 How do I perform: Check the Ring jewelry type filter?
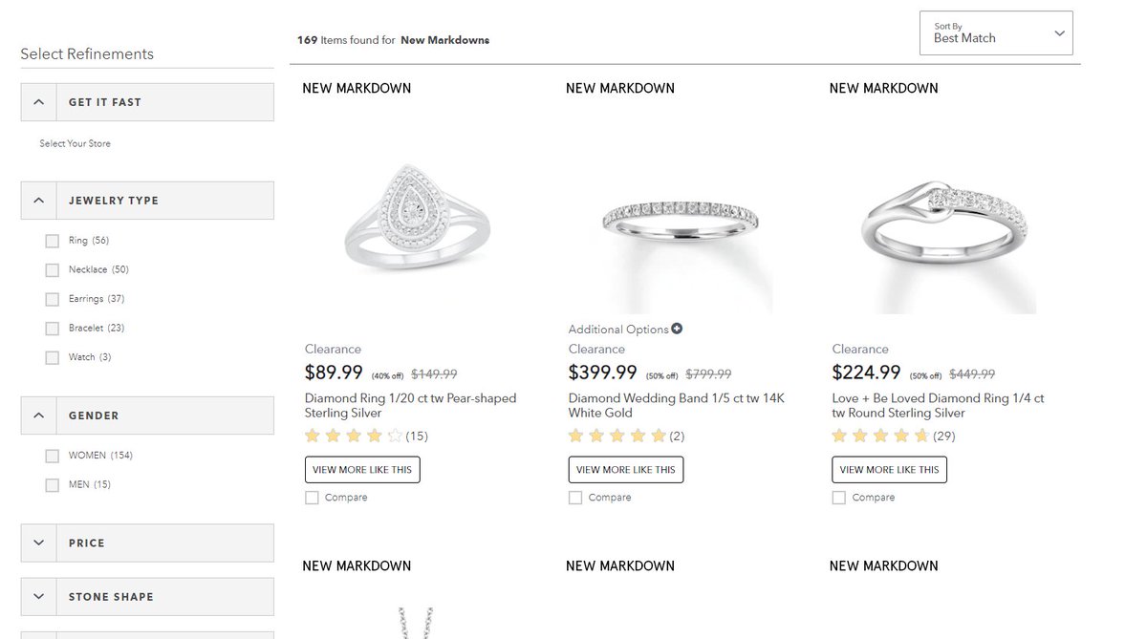(53, 241)
